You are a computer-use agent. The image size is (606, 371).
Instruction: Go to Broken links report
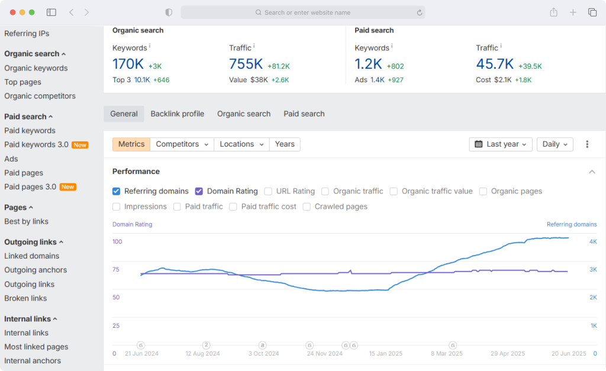click(25, 298)
